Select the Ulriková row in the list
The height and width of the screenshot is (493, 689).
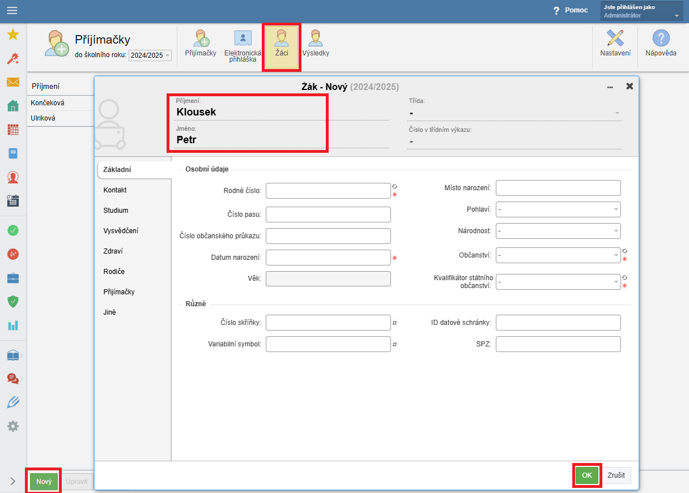point(61,118)
